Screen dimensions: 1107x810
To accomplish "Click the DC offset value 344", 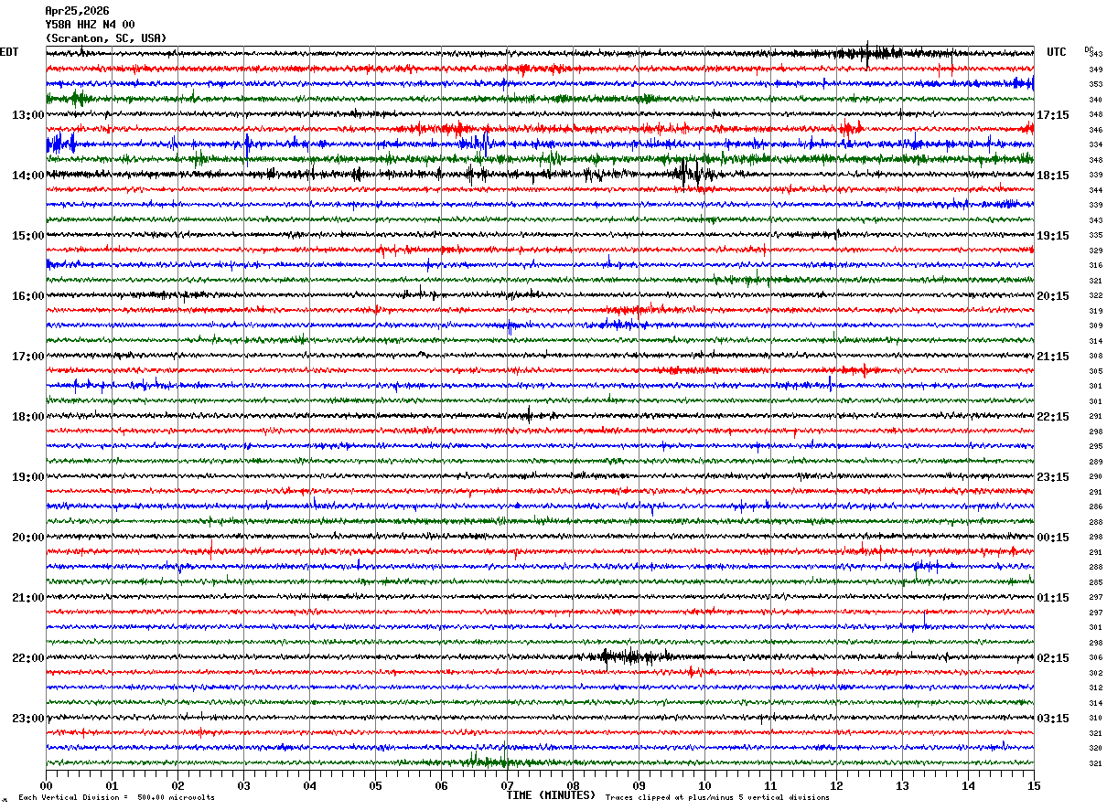I will pos(1095,190).
